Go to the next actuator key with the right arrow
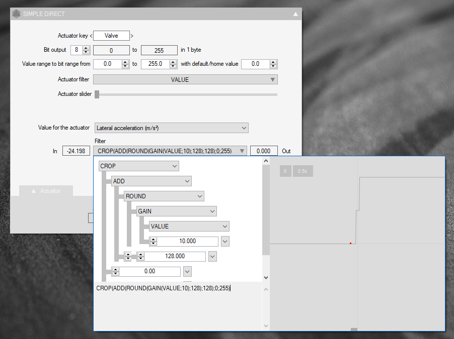This screenshot has height=339, width=454. [132, 36]
